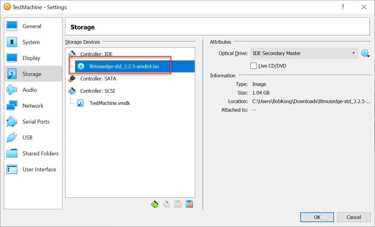The height and width of the screenshot is (227, 375).
Task: Click the help question mark button
Action: [x=343, y=7]
